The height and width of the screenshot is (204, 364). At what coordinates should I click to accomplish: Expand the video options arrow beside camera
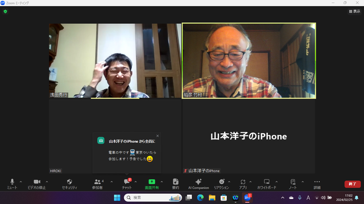(x=47, y=182)
